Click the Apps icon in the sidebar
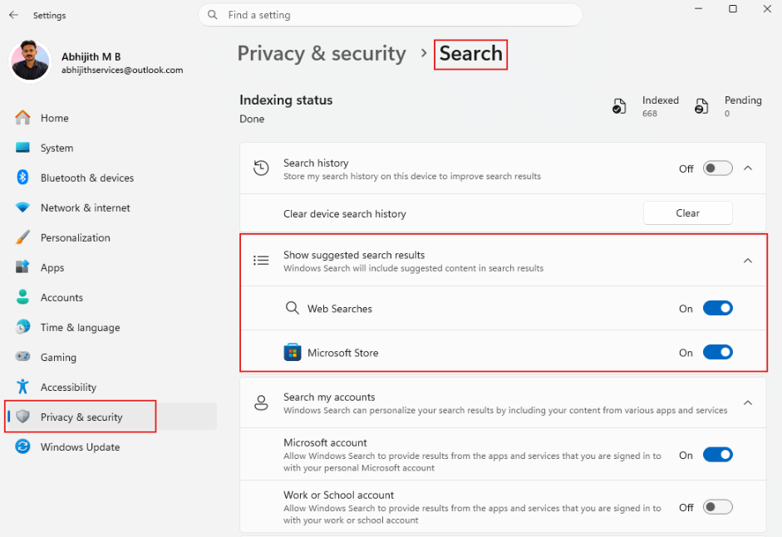Viewport: 782px width, 537px height. 22,267
